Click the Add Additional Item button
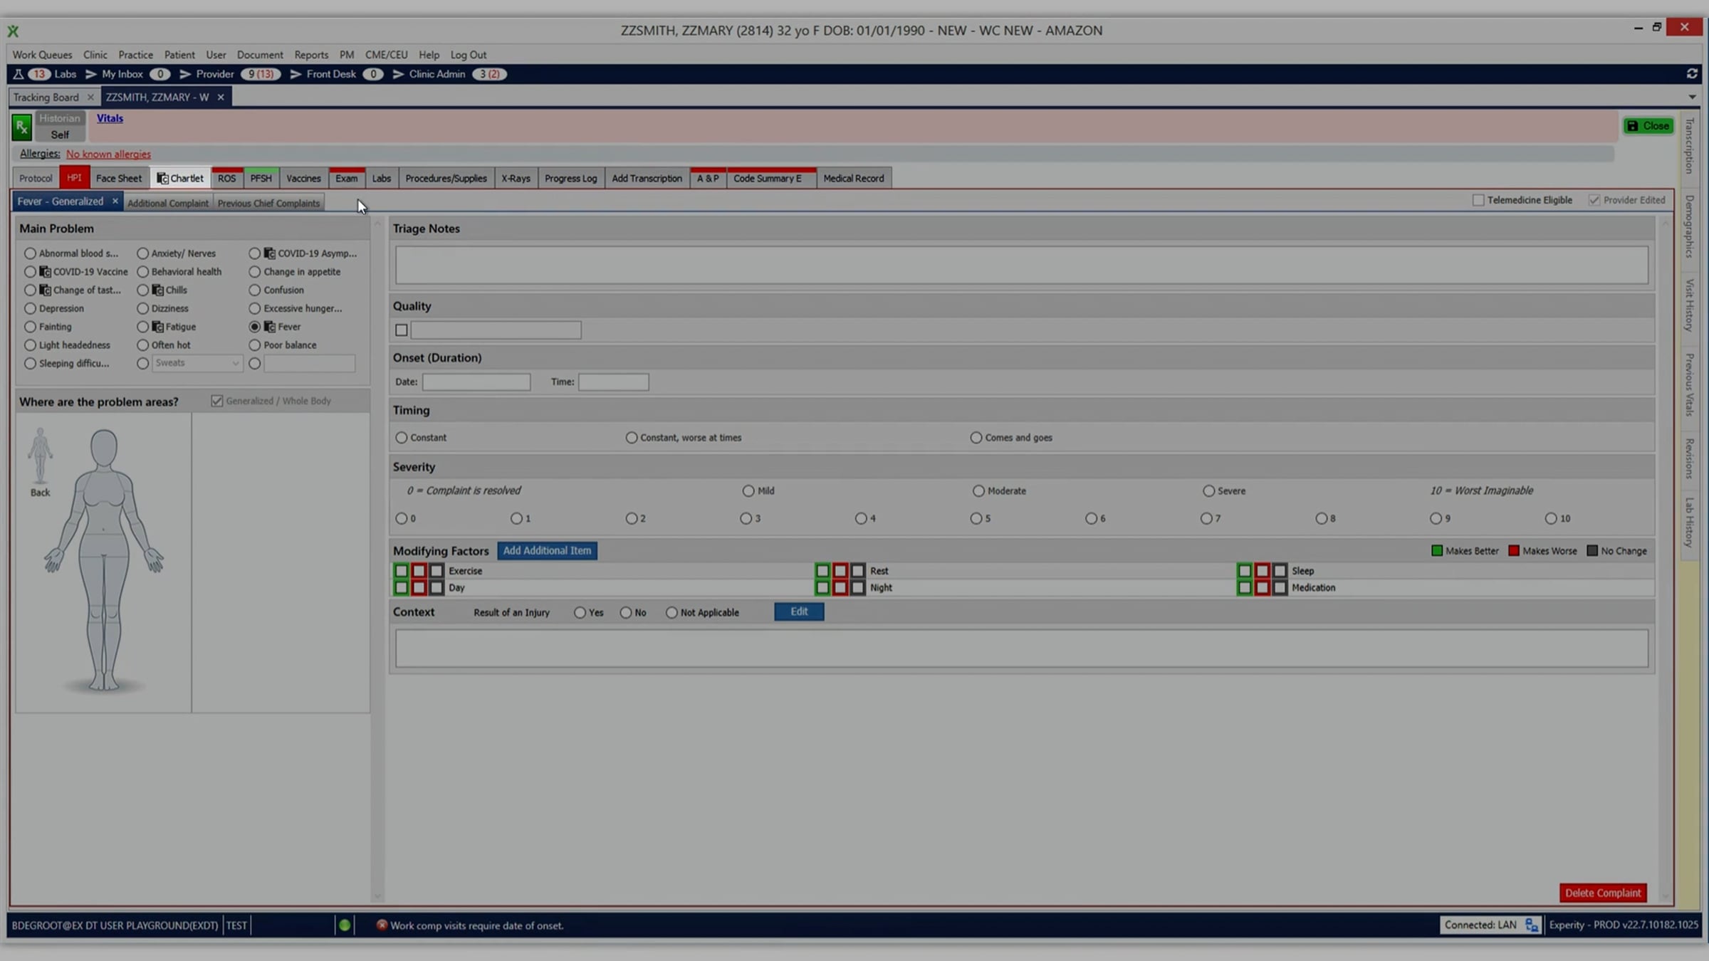The width and height of the screenshot is (1709, 961). coord(547,550)
